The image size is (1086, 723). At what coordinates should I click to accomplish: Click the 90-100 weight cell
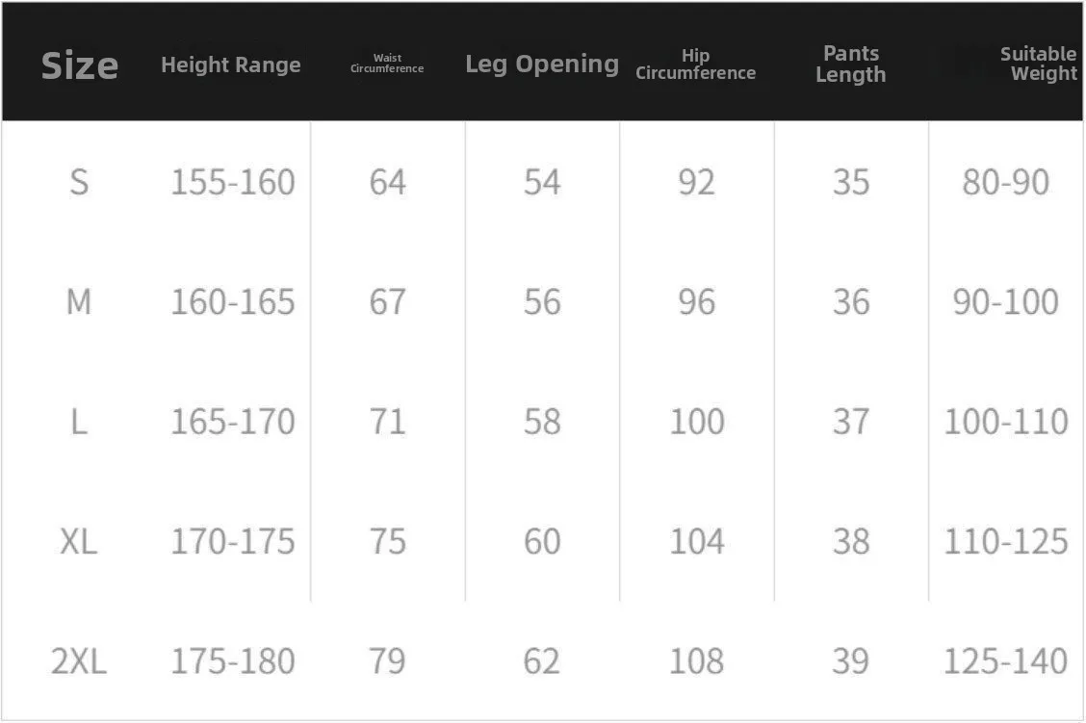[1006, 302]
